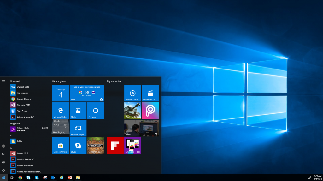Open the Thursday 4 calendar tile
This screenshot has height=181, width=323.
click(x=60, y=93)
